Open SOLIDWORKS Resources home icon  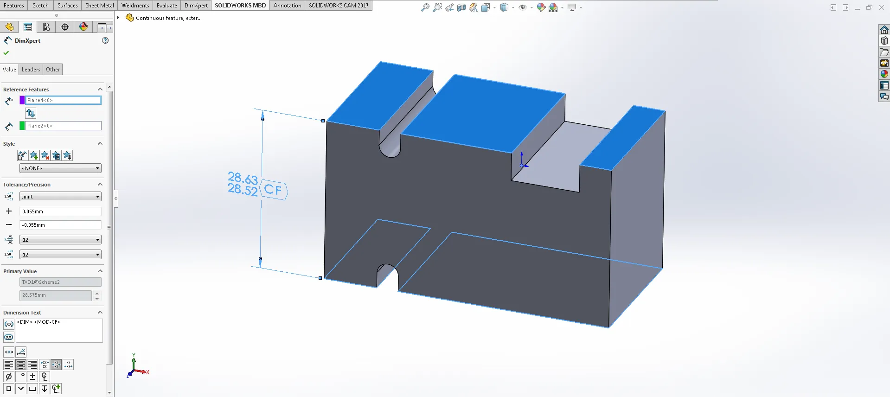tap(884, 30)
